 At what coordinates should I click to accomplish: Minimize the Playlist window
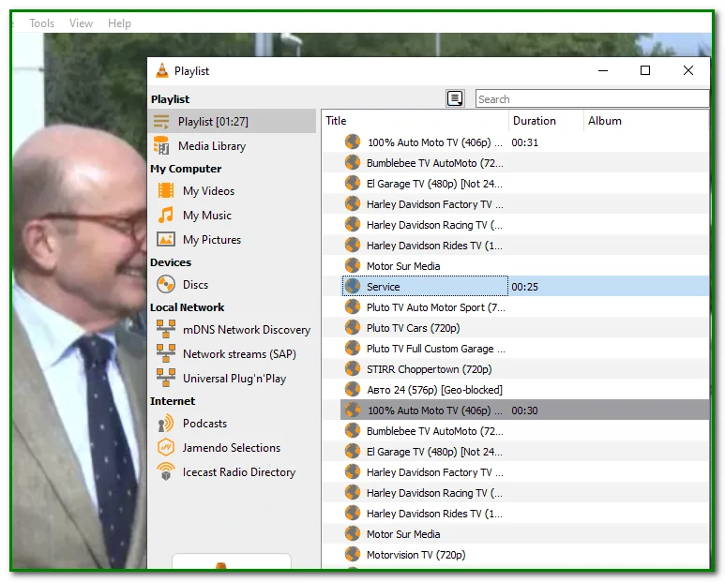coord(603,70)
